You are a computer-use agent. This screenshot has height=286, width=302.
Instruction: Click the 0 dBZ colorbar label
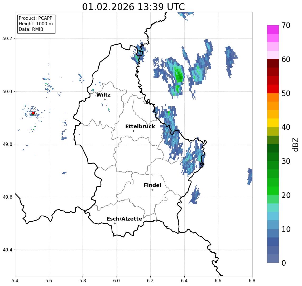click(284, 263)
